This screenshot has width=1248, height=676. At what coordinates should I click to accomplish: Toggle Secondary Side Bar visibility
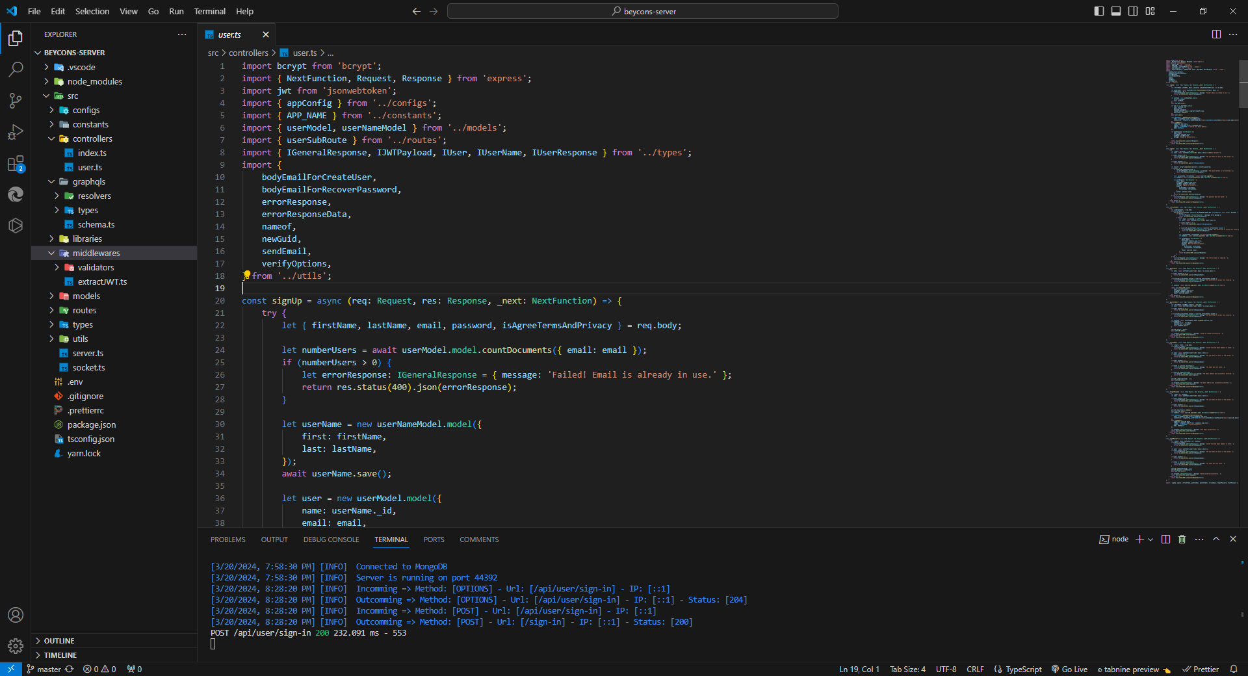(x=1133, y=11)
